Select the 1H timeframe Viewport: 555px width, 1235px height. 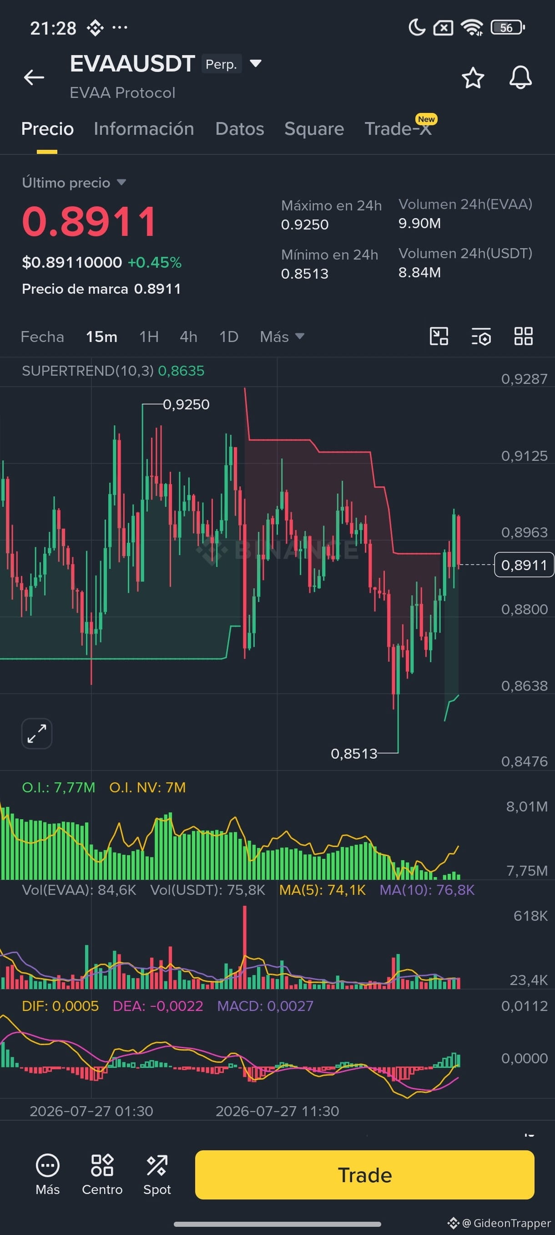coord(149,337)
